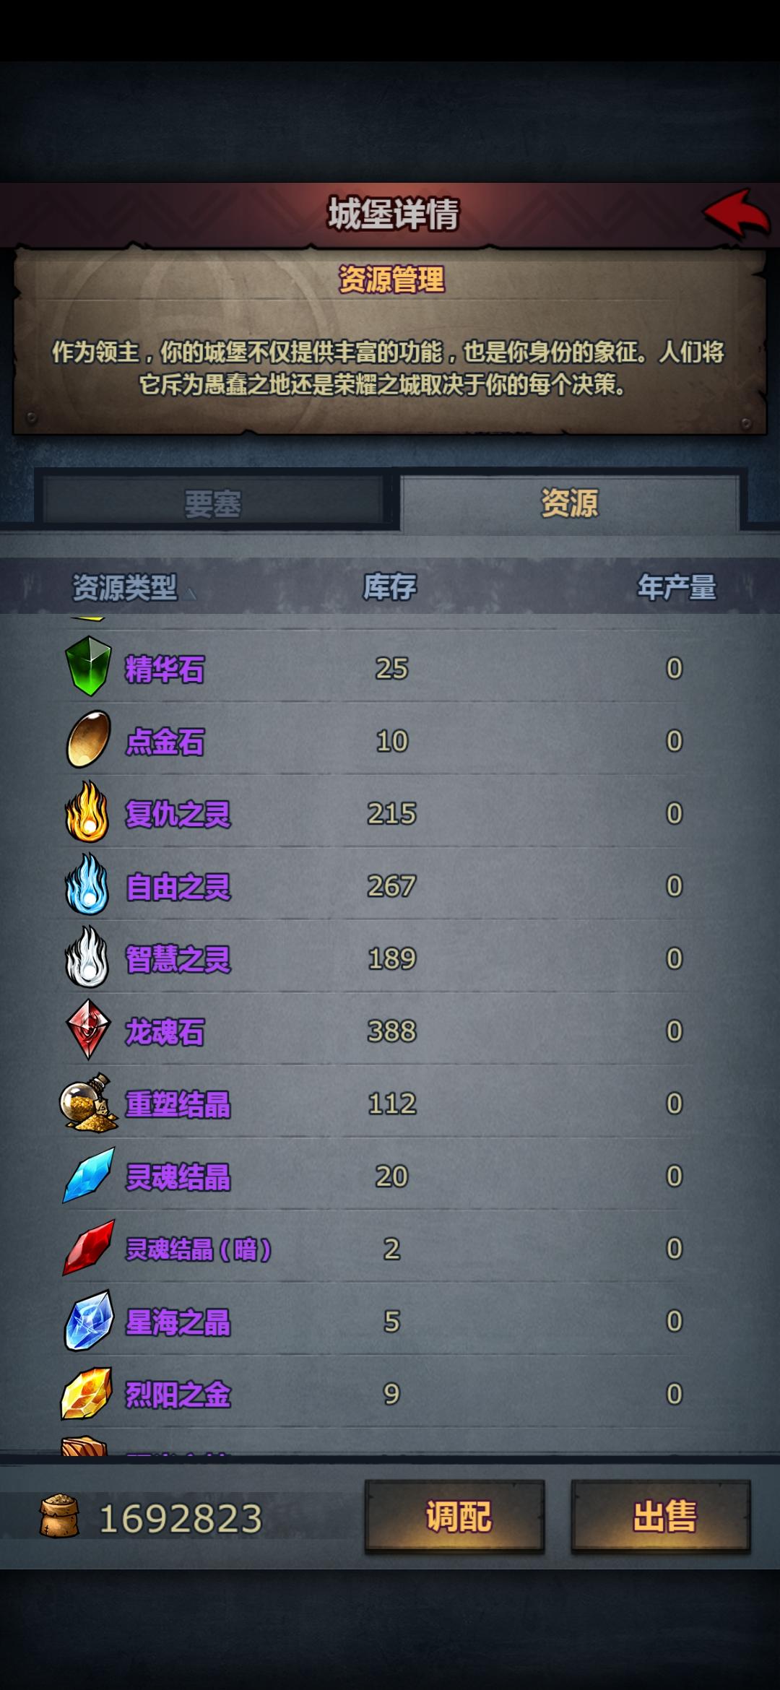Select the 重塑结晶 flask icon
This screenshot has height=1690, width=780.
88,1103
